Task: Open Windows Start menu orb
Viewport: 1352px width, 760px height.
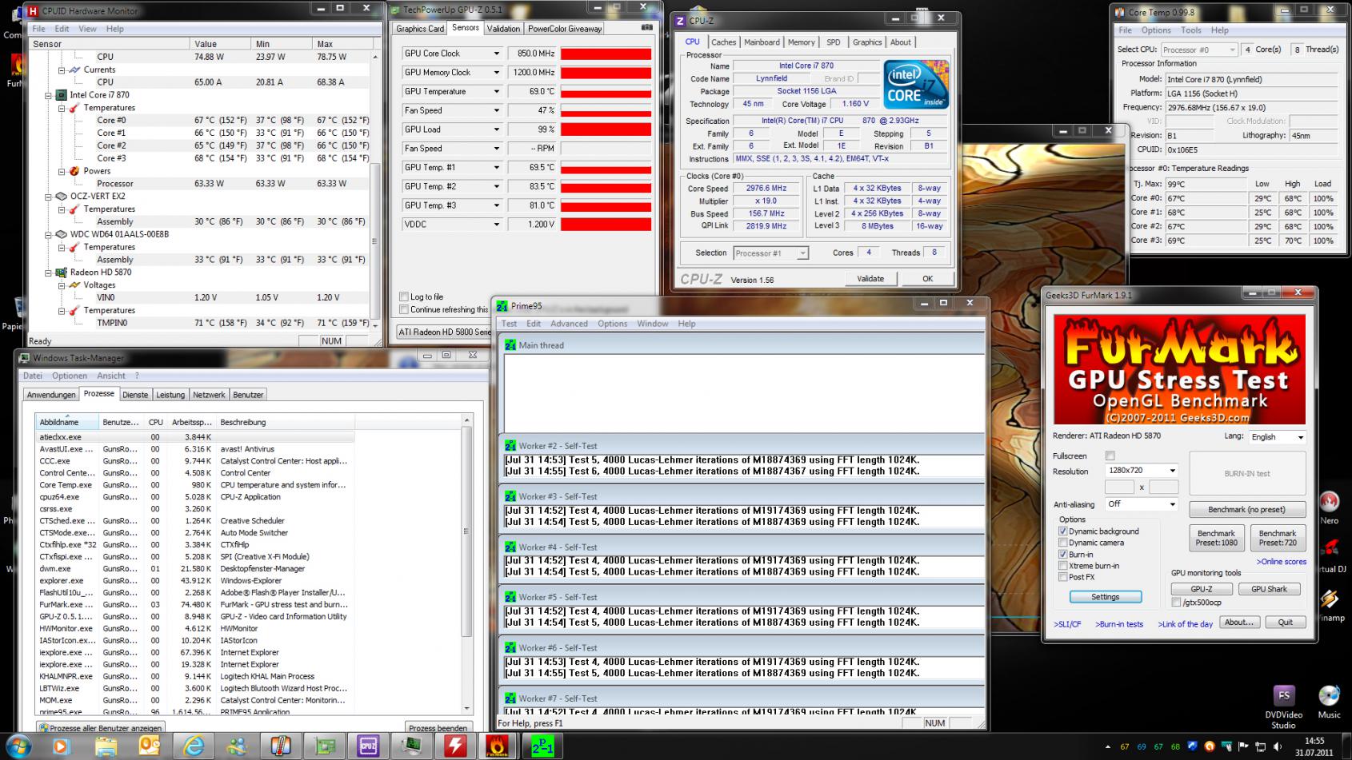Action: (x=17, y=746)
